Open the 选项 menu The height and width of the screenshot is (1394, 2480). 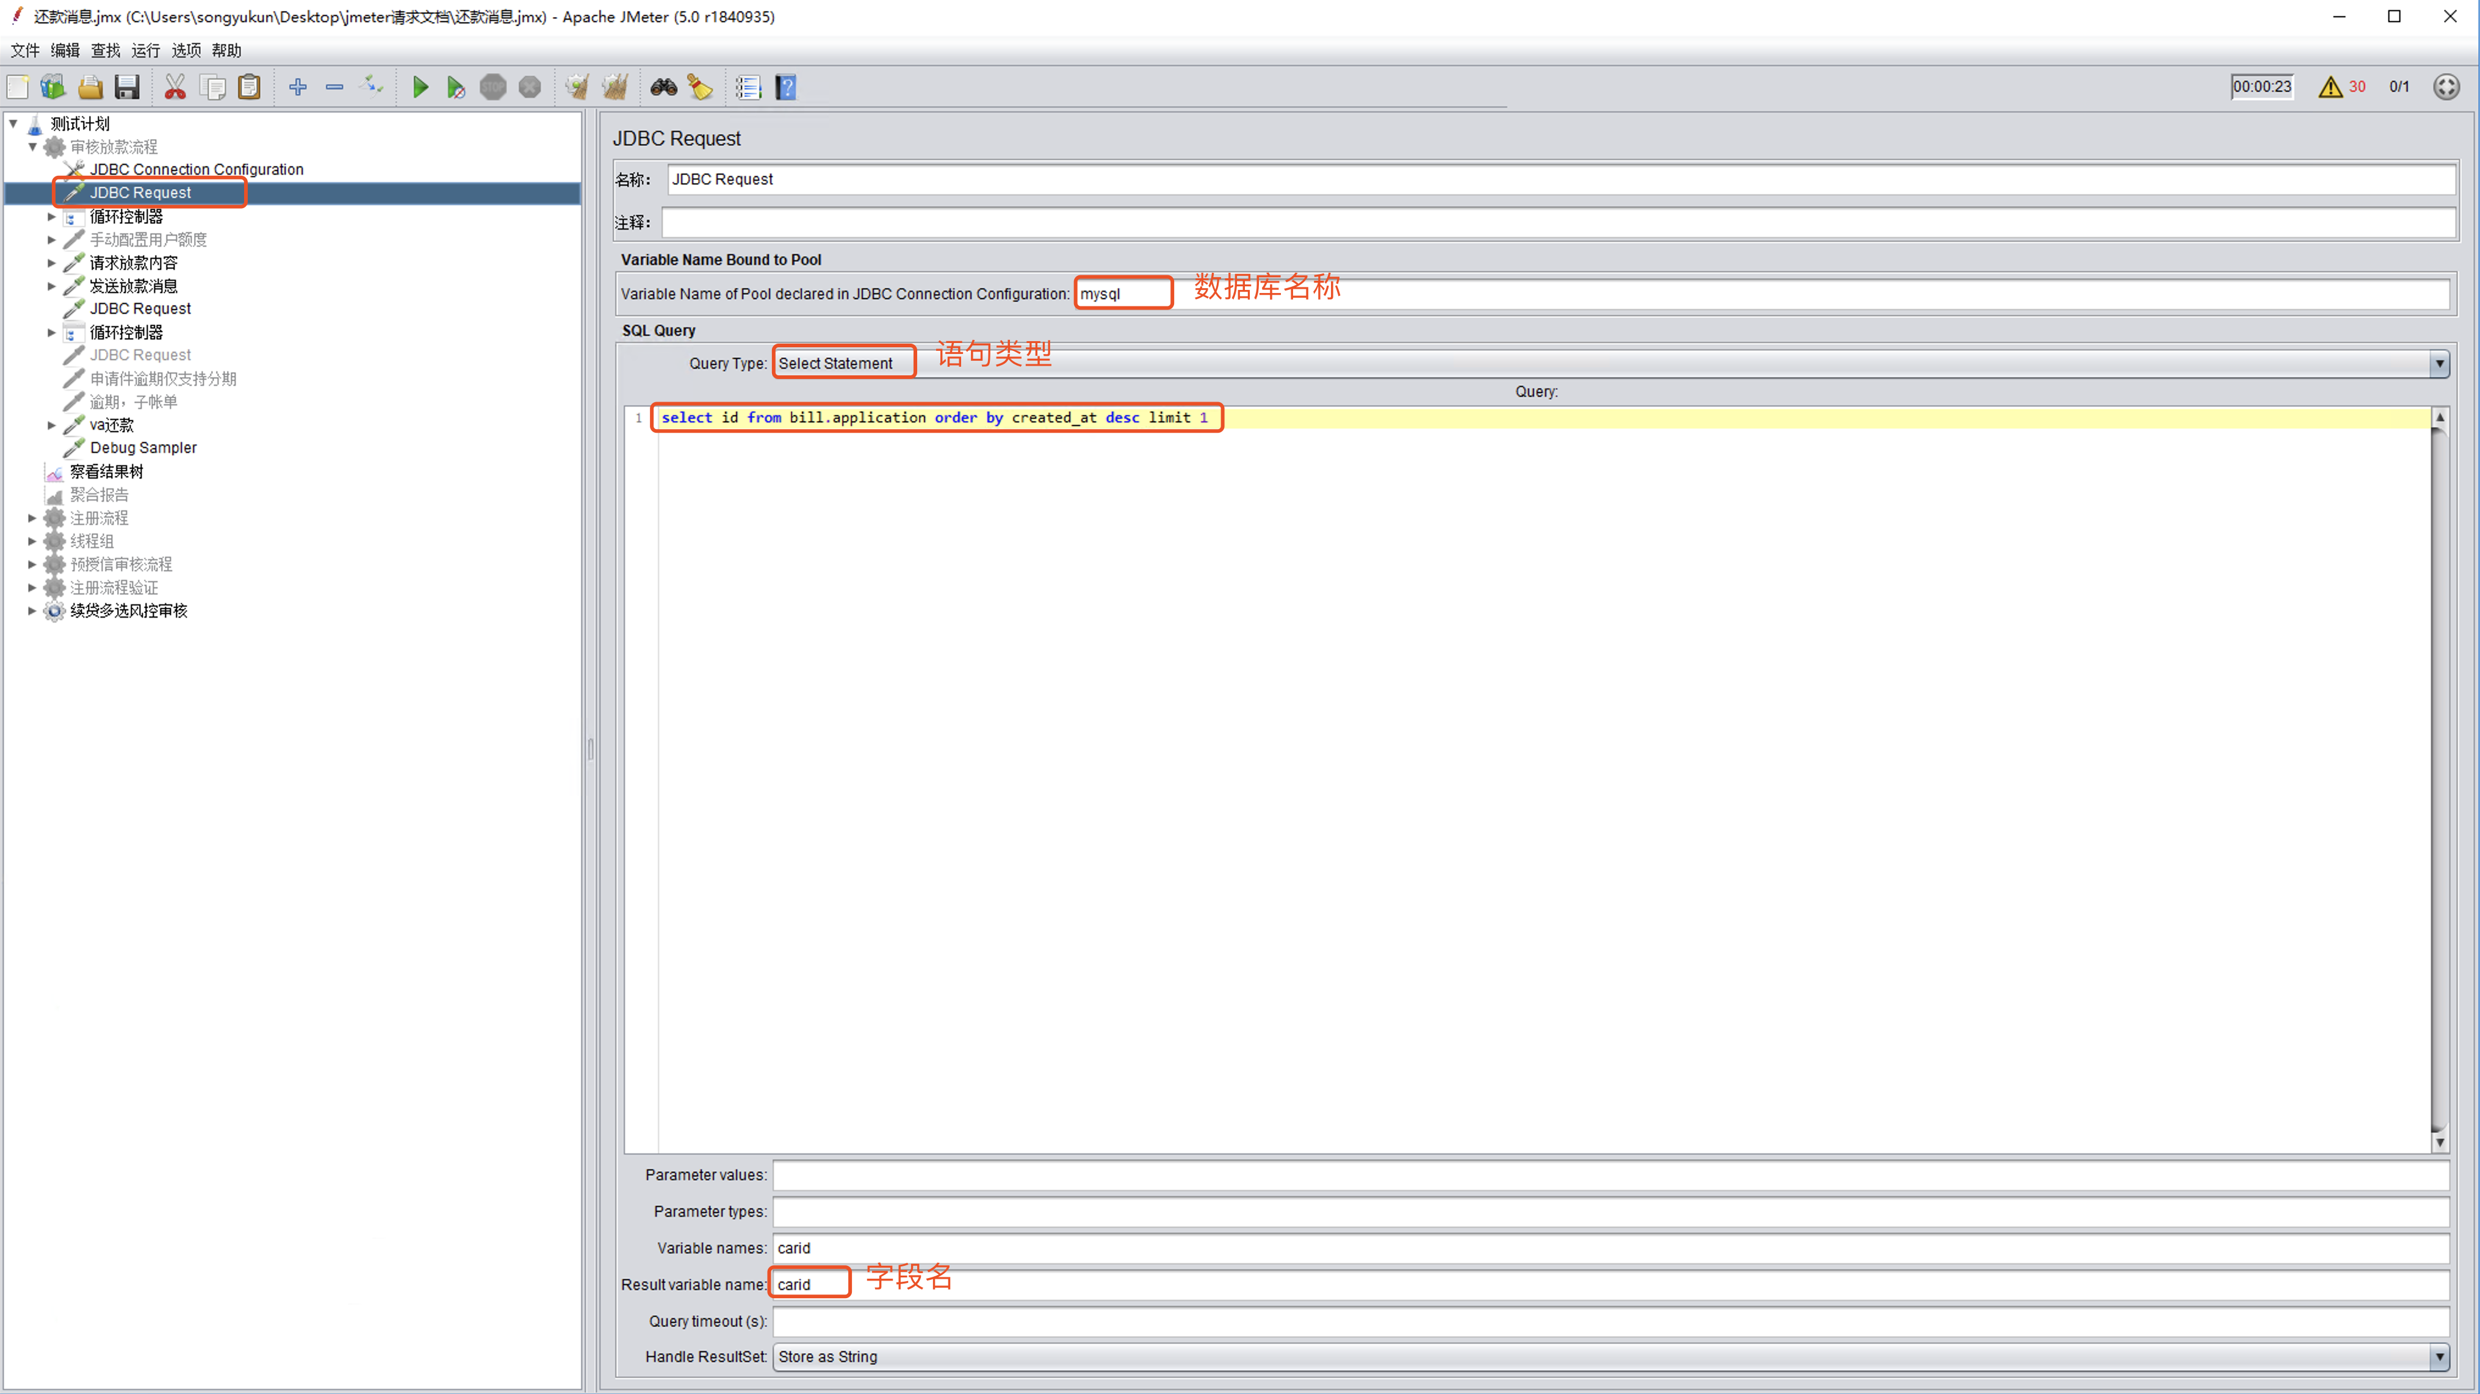(x=186, y=50)
